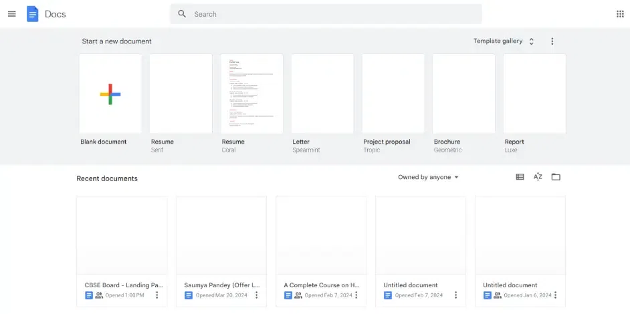630x314 pixels.
Task: Click the Docs home logo icon
Action: pyautogui.click(x=33, y=14)
